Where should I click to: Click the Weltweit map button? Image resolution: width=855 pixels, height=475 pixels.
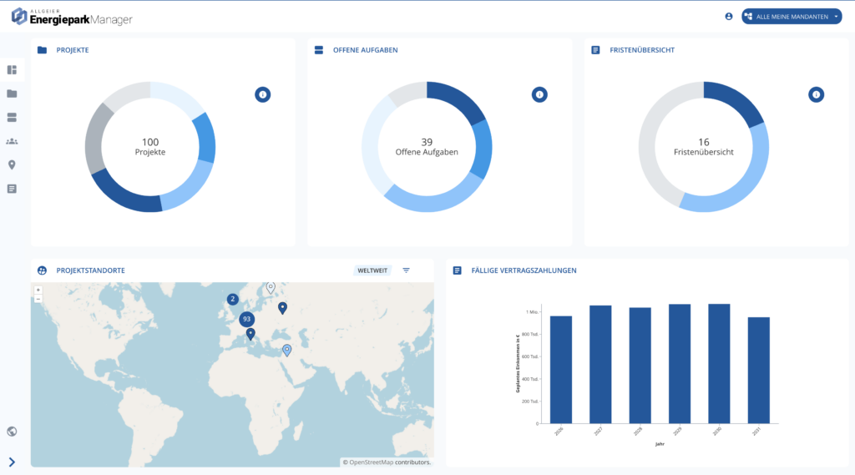pos(372,270)
